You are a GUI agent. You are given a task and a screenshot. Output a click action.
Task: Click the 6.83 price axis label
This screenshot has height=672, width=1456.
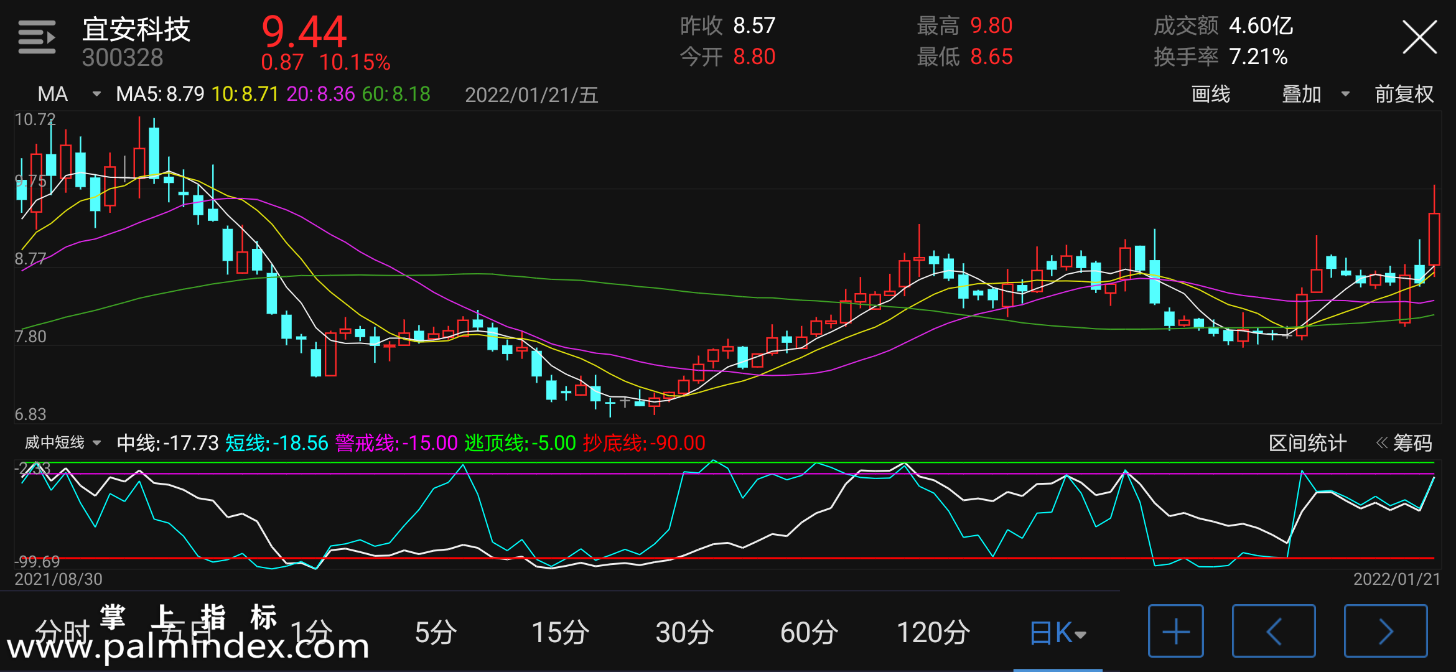click(30, 414)
